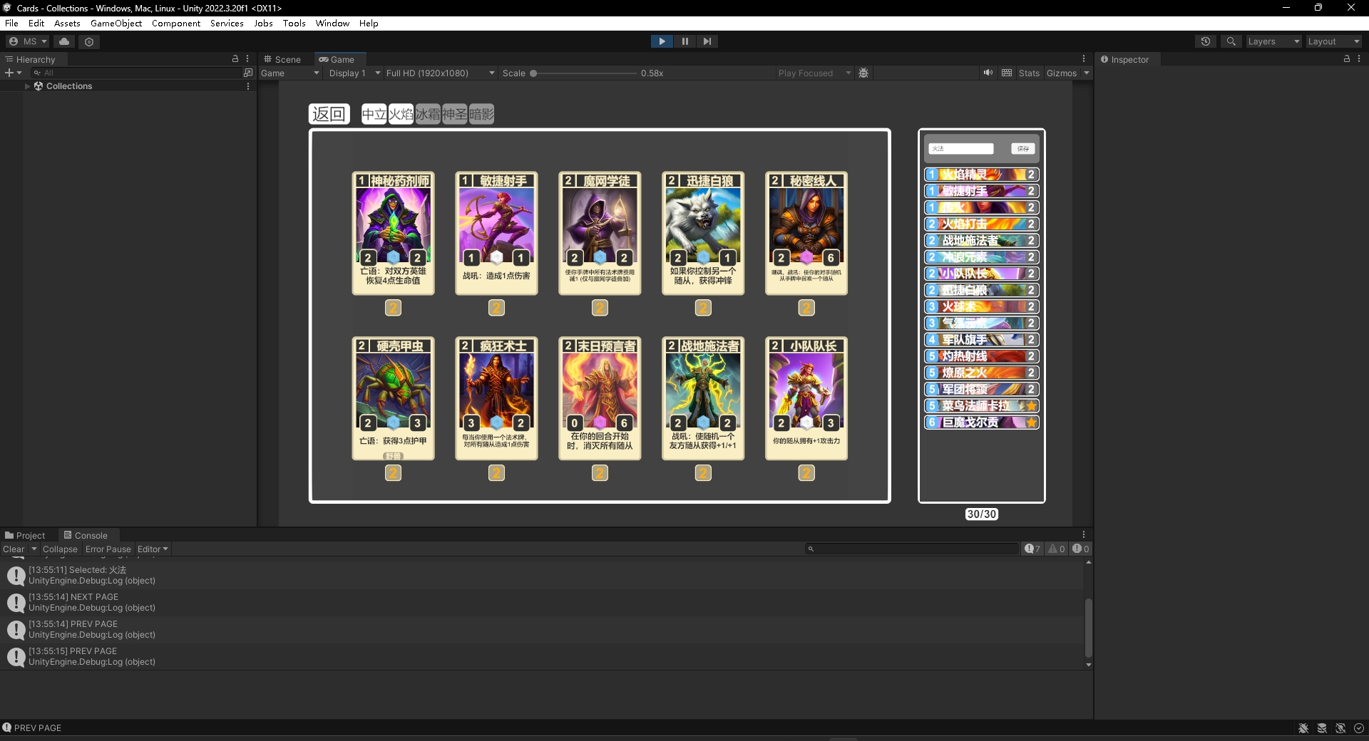Step one frame forward

(707, 41)
